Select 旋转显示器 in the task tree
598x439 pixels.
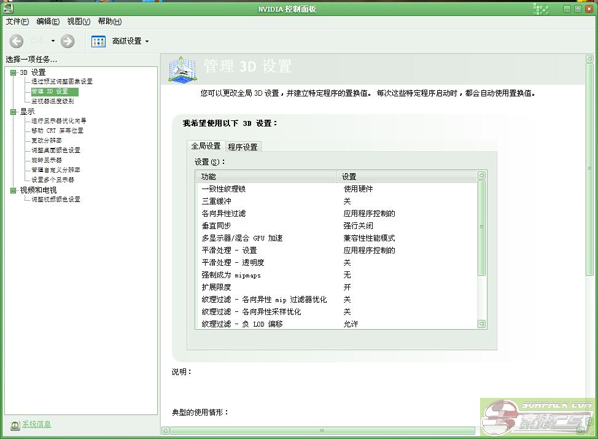click(47, 160)
